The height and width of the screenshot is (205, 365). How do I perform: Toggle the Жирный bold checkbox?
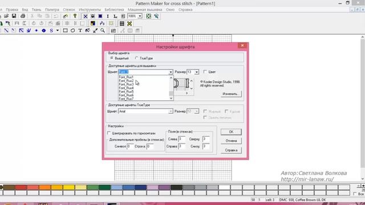tap(205, 112)
